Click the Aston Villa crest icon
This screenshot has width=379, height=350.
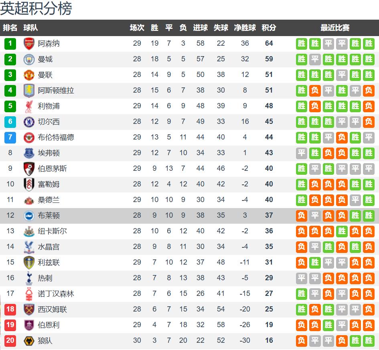point(29,90)
